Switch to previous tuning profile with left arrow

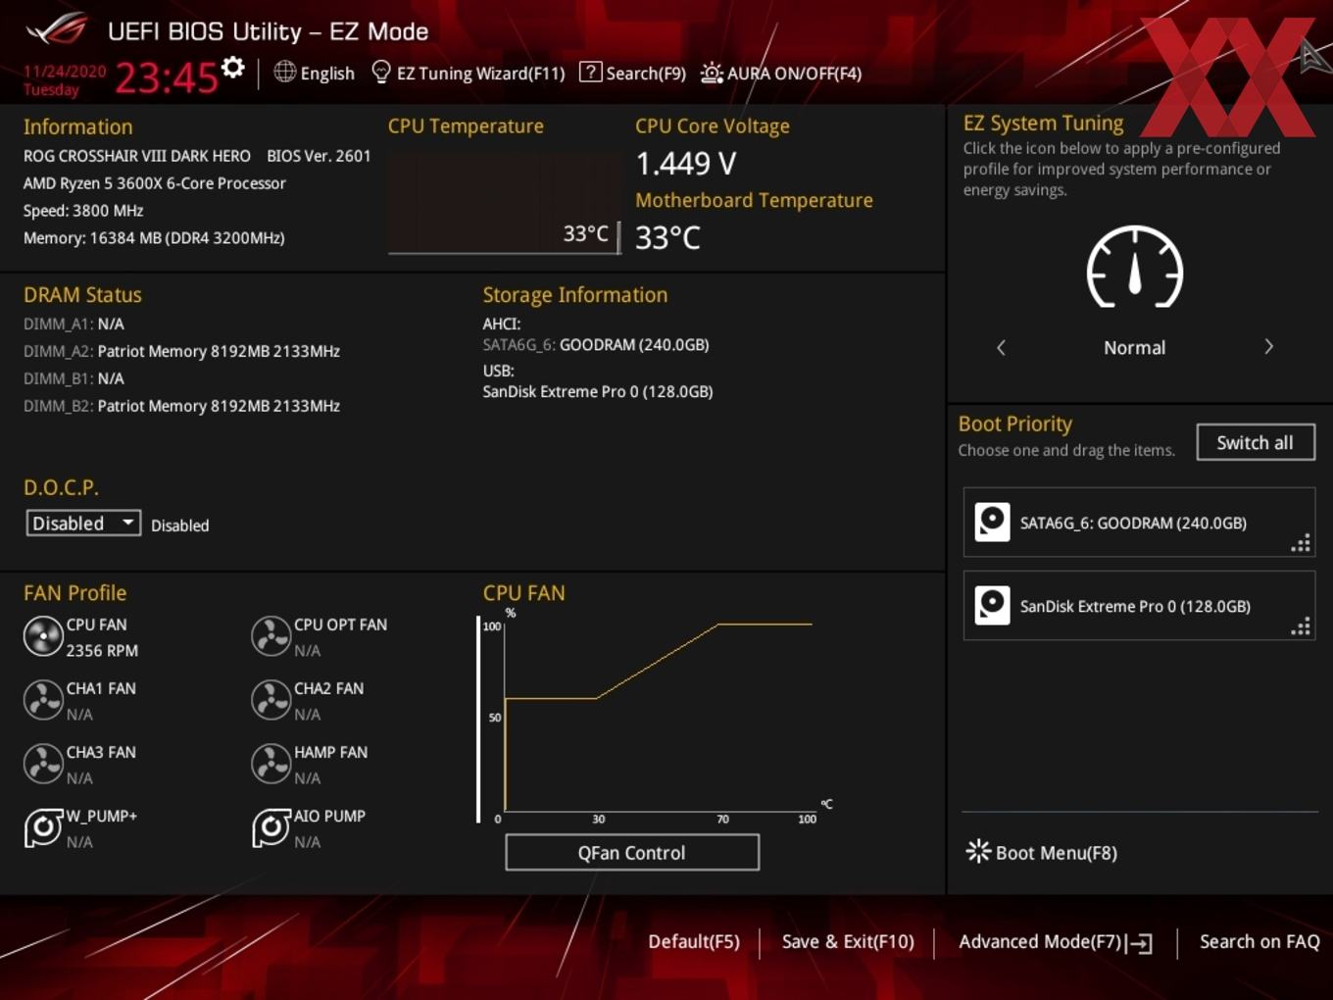click(1001, 347)
